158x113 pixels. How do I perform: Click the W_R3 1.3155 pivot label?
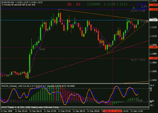coord(138,11)
